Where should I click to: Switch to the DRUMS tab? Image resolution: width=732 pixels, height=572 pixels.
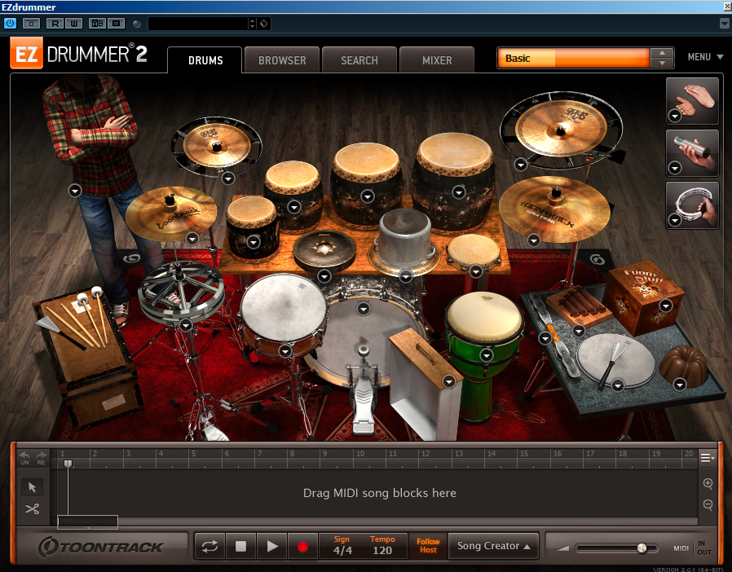pyautogui.click(x=205, y=60)
